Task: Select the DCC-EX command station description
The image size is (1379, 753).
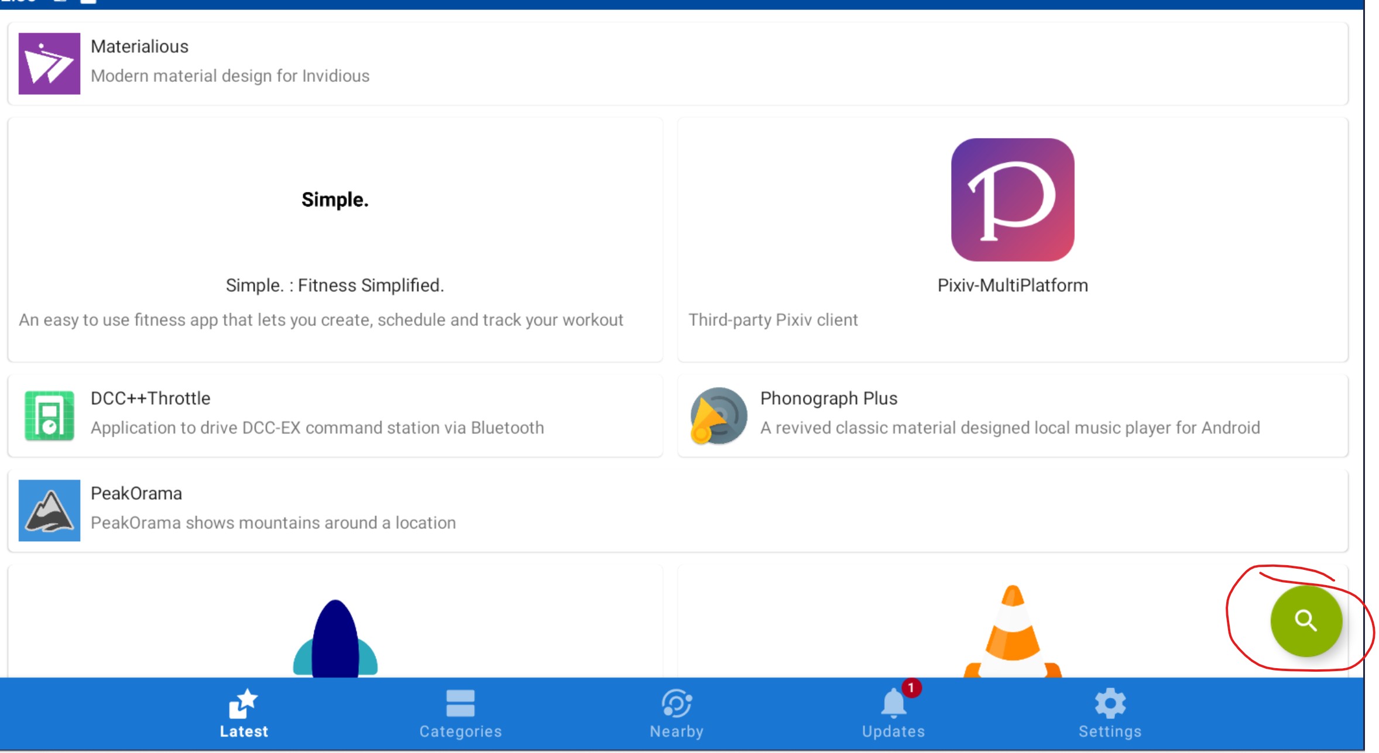Action: tap(317, 428)
